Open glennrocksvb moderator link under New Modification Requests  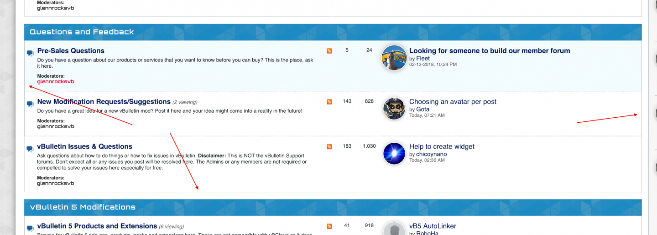(56, 127)
